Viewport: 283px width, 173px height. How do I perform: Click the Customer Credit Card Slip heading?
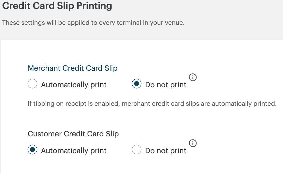[73, 134]
